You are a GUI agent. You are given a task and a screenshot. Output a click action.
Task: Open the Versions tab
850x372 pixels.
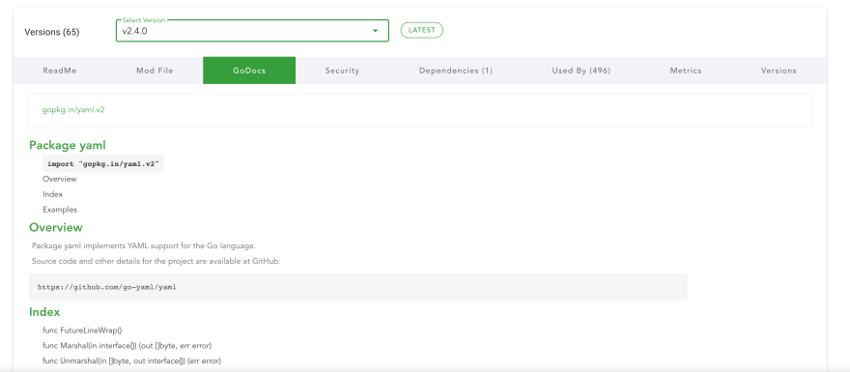779,71
